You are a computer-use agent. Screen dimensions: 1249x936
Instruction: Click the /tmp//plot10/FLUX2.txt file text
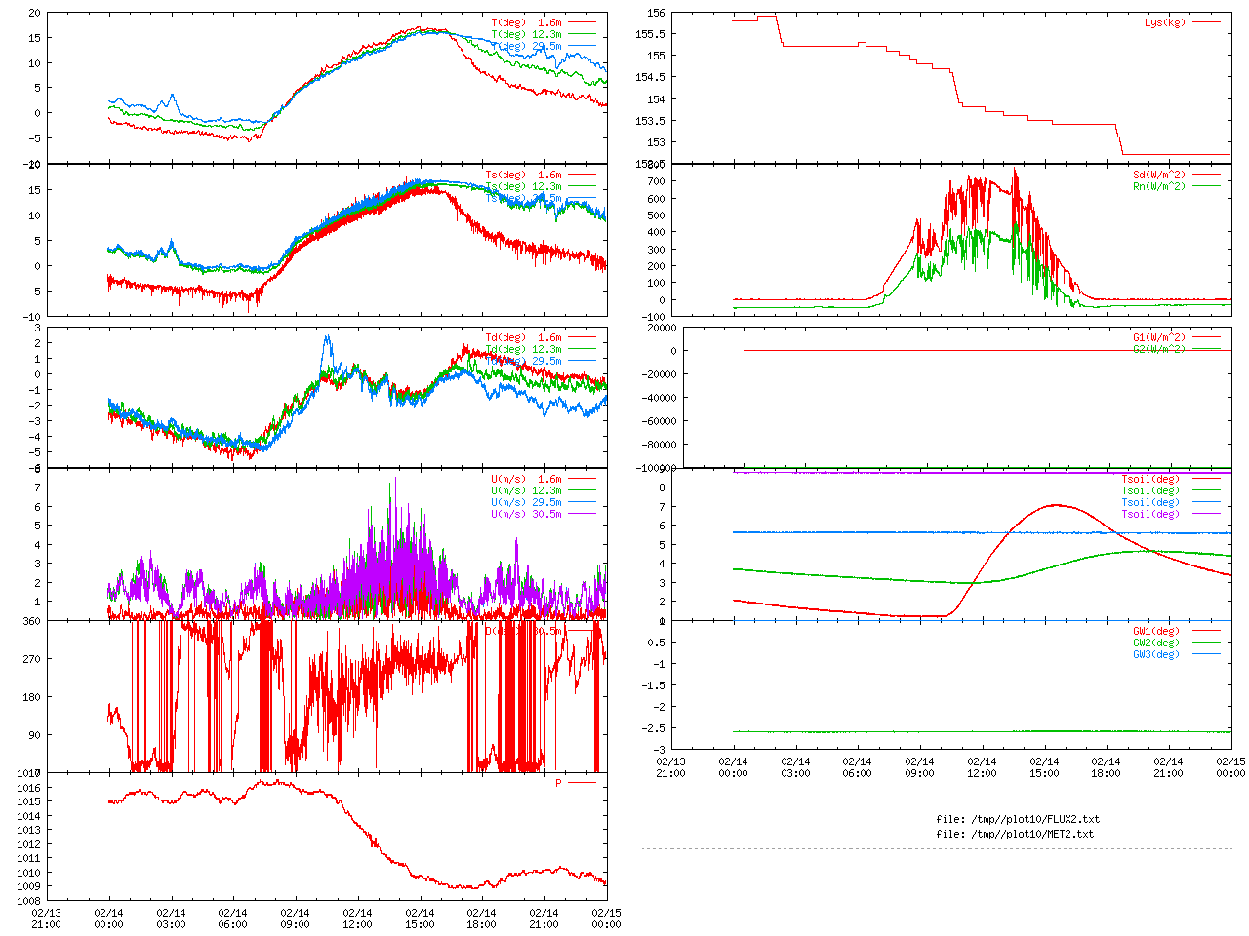pos(1018,819)
